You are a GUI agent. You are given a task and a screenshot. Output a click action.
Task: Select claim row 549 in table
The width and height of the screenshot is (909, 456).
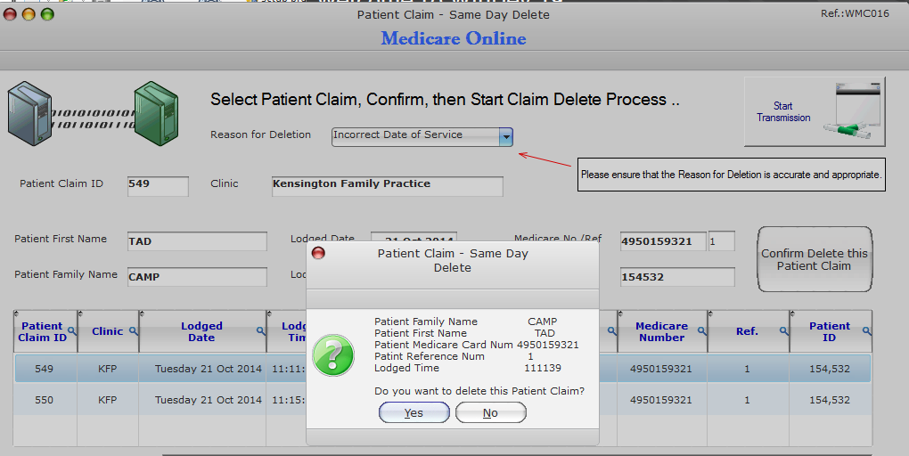[442, 369]
